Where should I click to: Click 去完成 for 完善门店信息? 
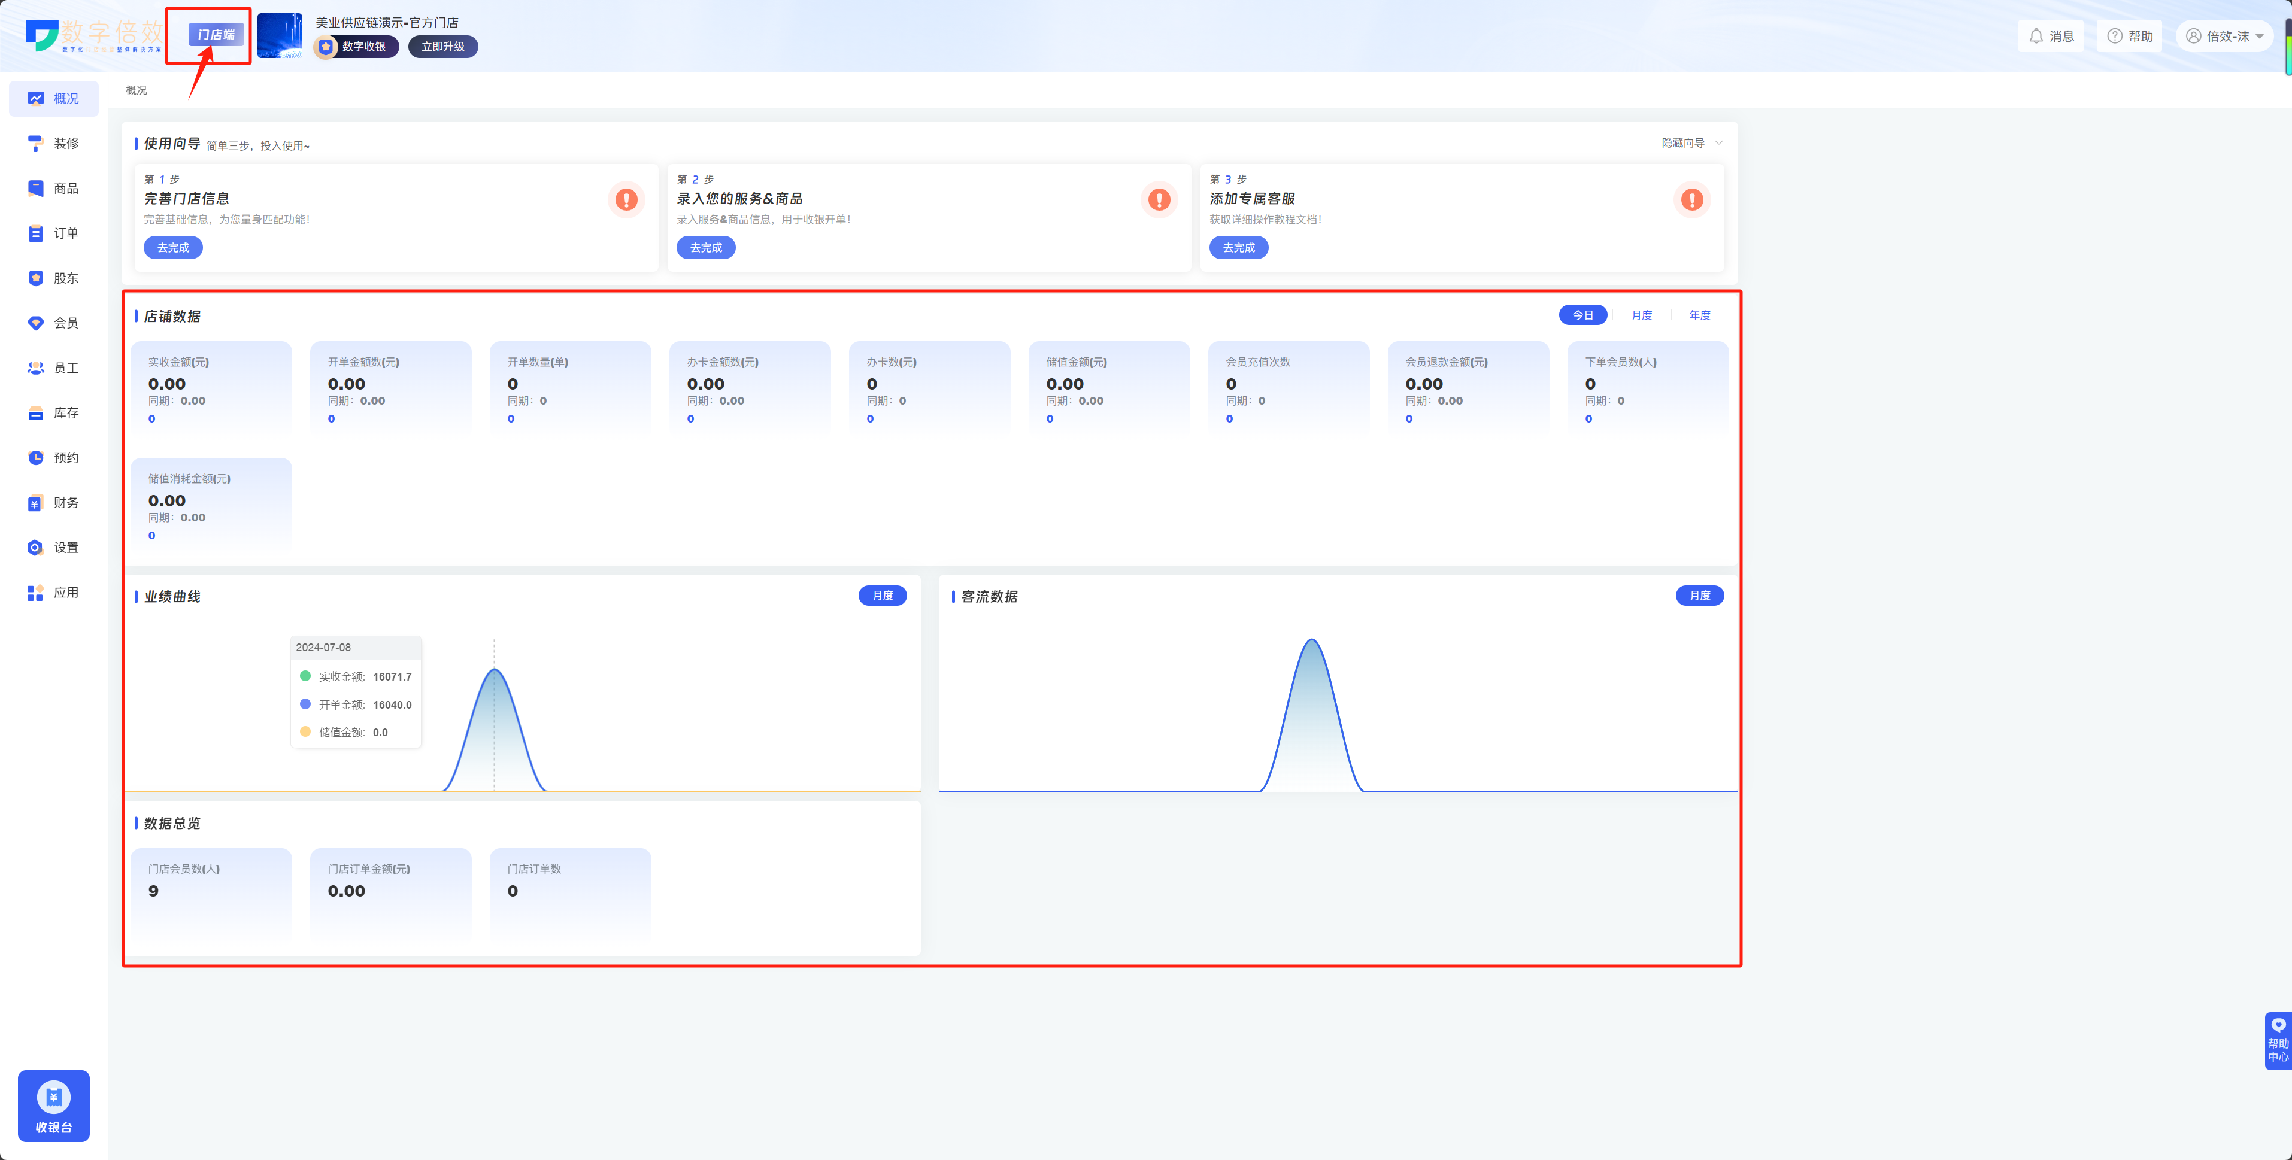click(x=174, y=248)
